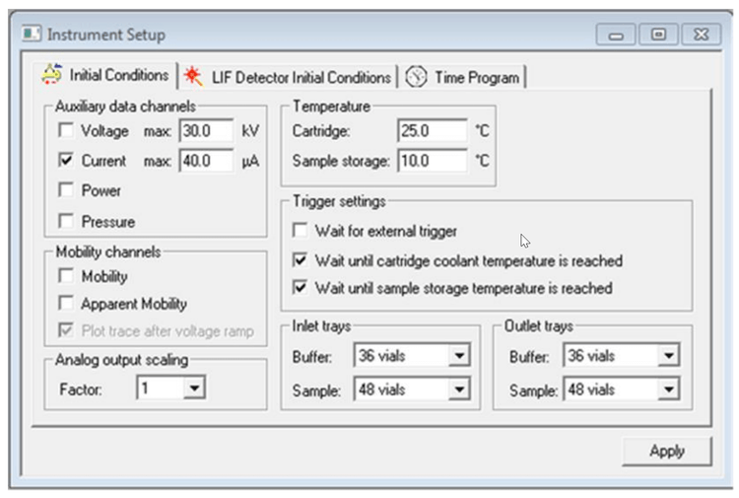Click the Instrument Setup title bar icon
Screen dimensions: 739x498
pyautogui.click(x=33, y=35)
